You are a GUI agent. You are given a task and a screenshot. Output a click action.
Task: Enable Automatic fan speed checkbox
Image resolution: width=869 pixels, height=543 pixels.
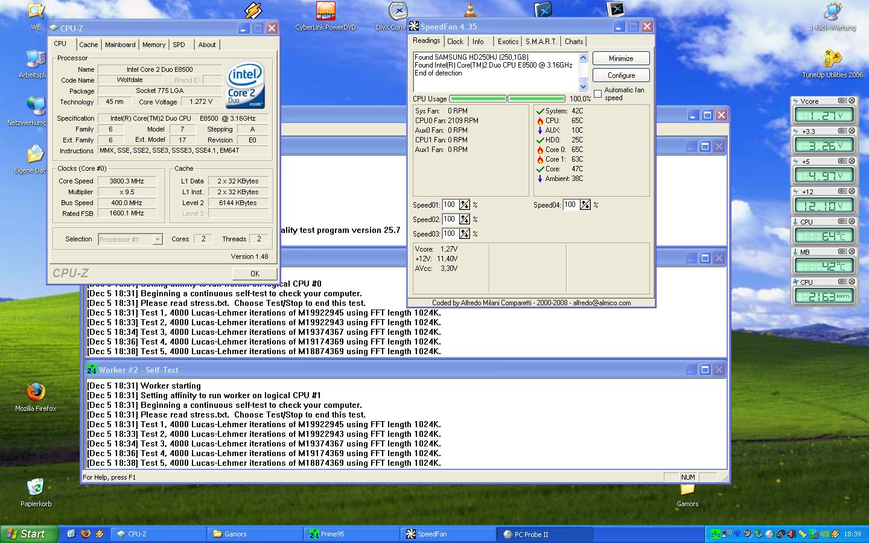[598, 94]
